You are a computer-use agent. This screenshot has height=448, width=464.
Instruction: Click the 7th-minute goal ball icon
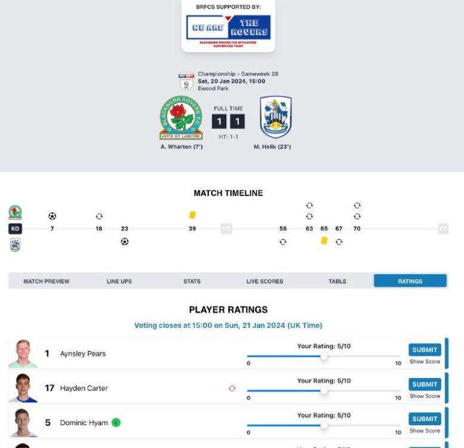pos(52,216)
